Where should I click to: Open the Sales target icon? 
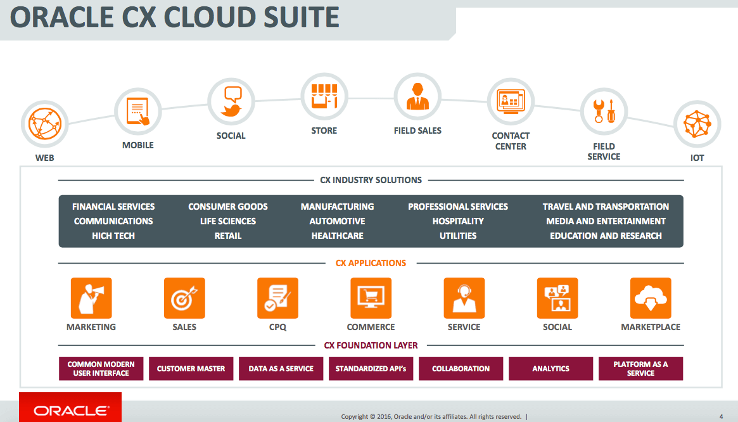tap(184, 298)
